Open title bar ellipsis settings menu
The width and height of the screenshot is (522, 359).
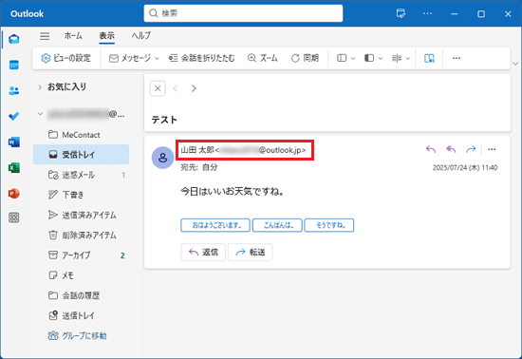[427, 13]
